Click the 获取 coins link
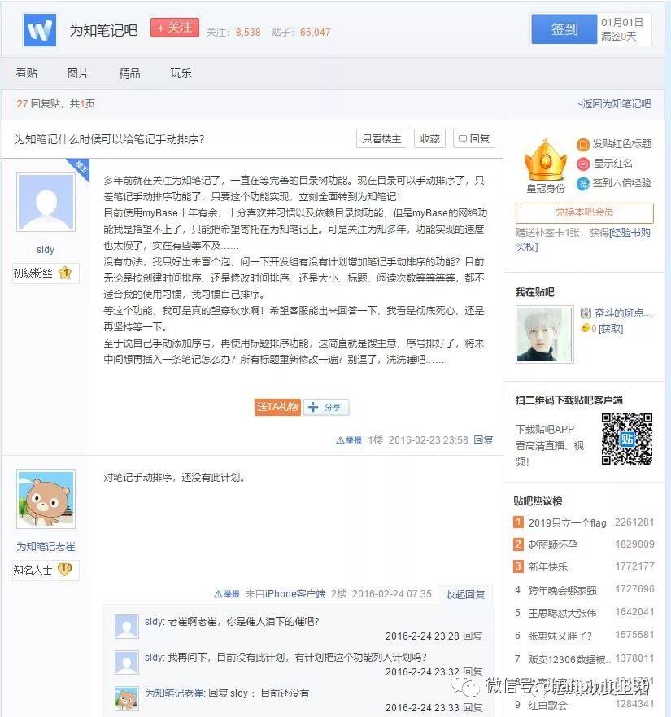The width and height of the screenshot is (671, 717). point(611,328)
